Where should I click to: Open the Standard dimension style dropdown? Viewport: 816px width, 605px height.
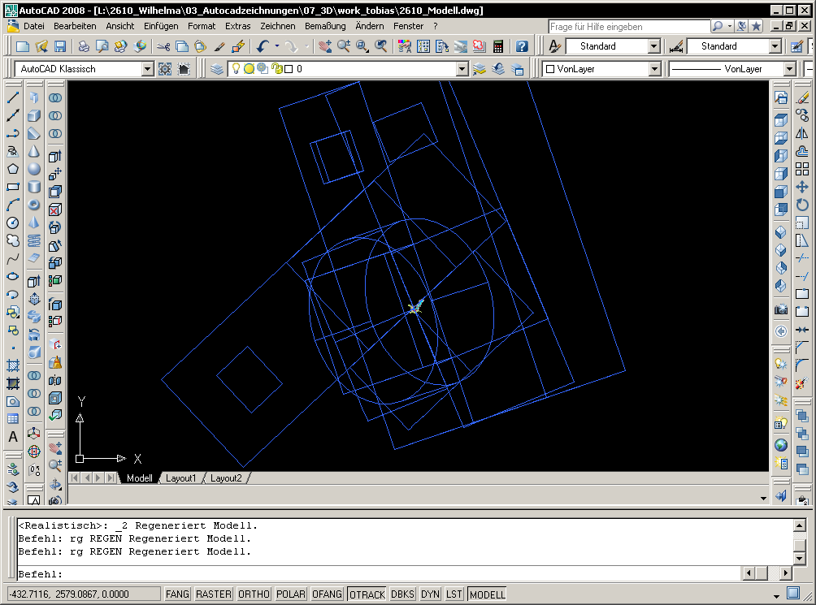click(x=775, y=46)
